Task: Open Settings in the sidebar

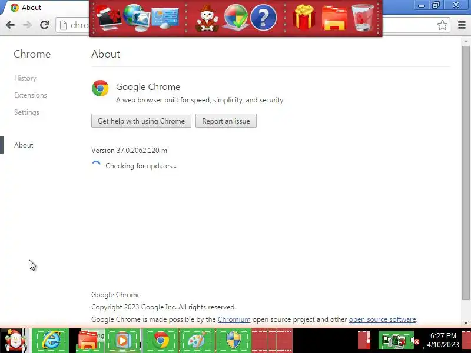Action: (26, 112)
